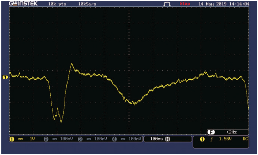Open the 100ms timebase setting
The image size is (258, 155).
click(x=156, y=139)
